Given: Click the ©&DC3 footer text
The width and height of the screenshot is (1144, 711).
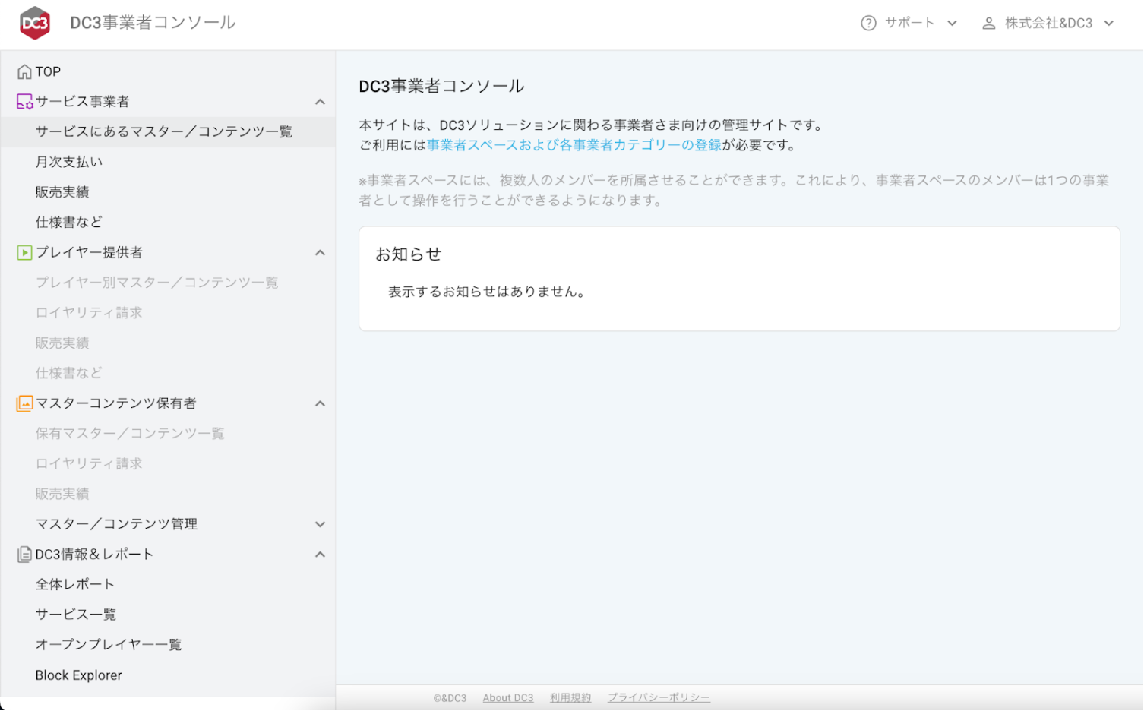Looking at the screenshot, I should (450, 698).
